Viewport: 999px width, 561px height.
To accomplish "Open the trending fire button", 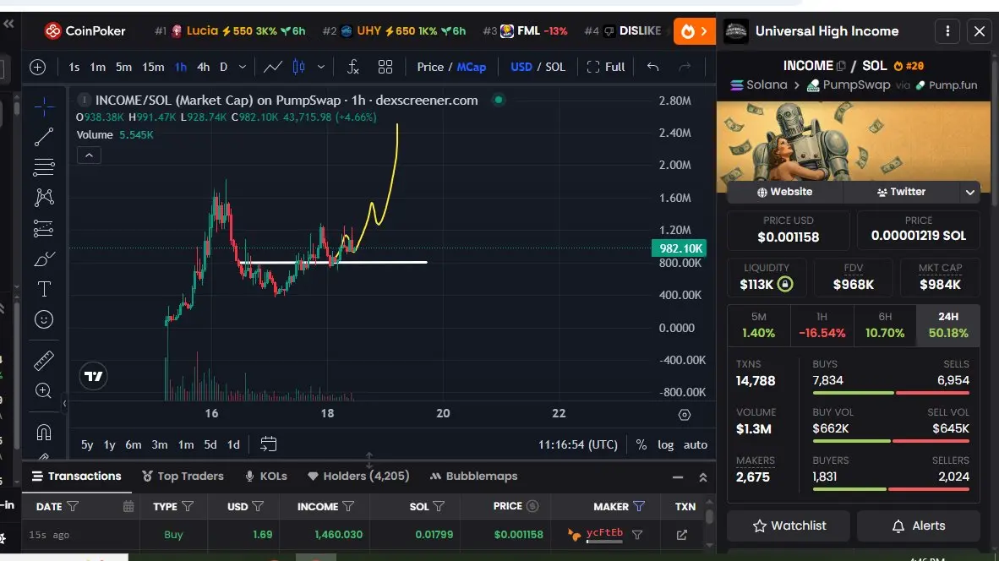I will [x=694, y=31].
